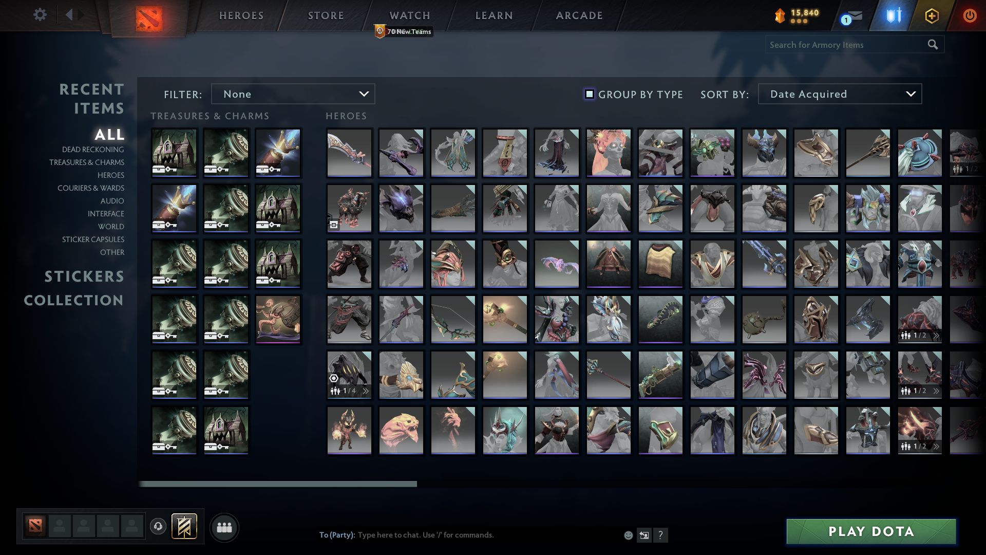Expand the 1/4 style bundle item
This screenshot has height=555, width=986.
366,391
